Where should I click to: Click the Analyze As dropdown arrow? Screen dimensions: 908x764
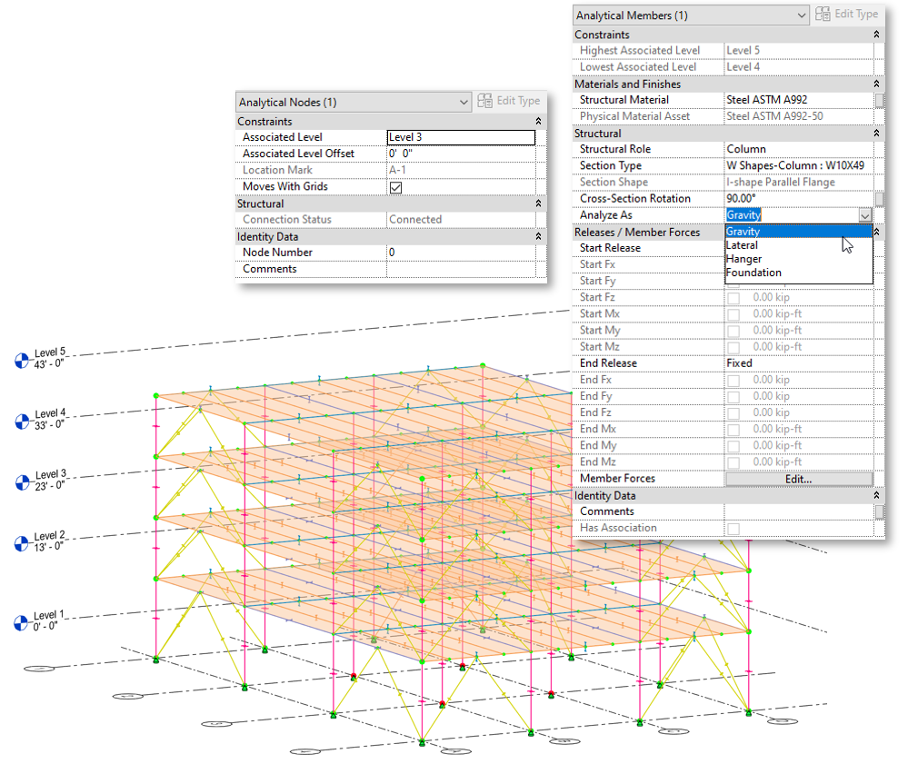point(865,216)
